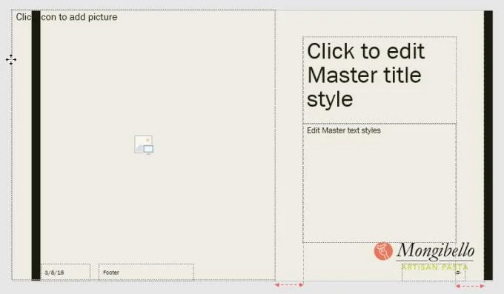The image size is (504, 294).
Task: Select the 'Click to edit Master title style' placeholder
Action: (379, 80)
